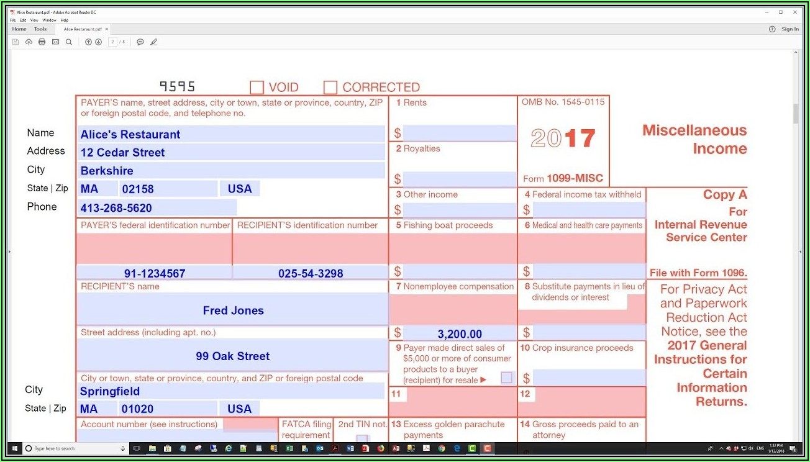
Task: Enable the box 9 direct sales checkbox
Action: coord(506,377)
